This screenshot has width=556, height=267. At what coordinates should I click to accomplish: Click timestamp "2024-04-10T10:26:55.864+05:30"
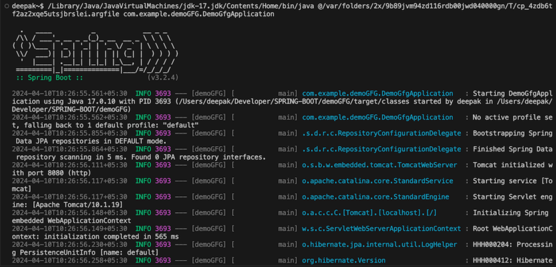70,149
